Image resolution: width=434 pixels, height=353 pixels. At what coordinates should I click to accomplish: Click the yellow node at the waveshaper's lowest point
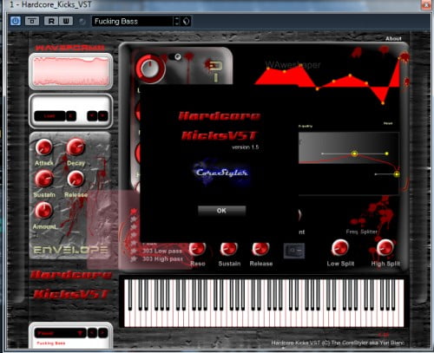383,103
